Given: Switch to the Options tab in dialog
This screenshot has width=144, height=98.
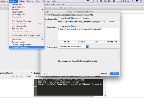Looking at the screenshot, I should point(69,15).
